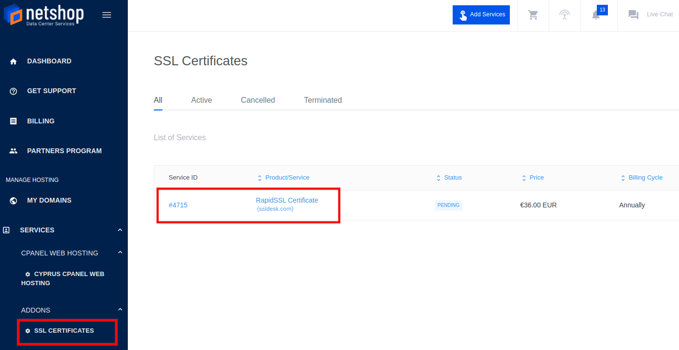Open Get Support in sidebar
Image resolution: width=679 pixels, height=350 pixels.
click(51, 91)
